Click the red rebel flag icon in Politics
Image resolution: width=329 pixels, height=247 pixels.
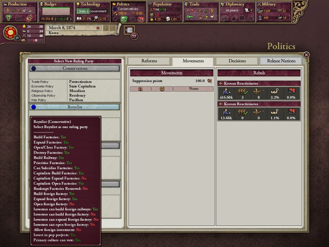141,19
